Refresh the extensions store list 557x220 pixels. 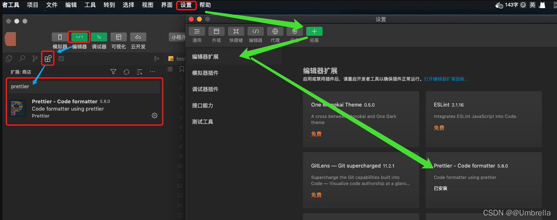click(x=126, y=72)
